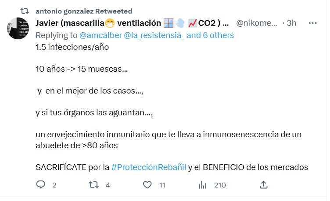
Task: Open the @nikome... handle link
Action: (257, 23)
